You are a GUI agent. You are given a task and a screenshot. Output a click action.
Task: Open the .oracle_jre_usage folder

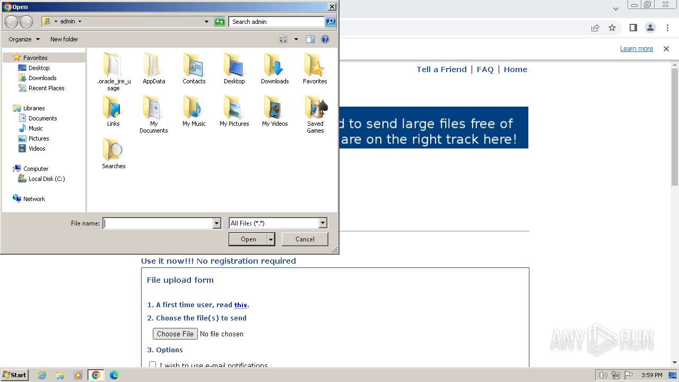point(114,71)
